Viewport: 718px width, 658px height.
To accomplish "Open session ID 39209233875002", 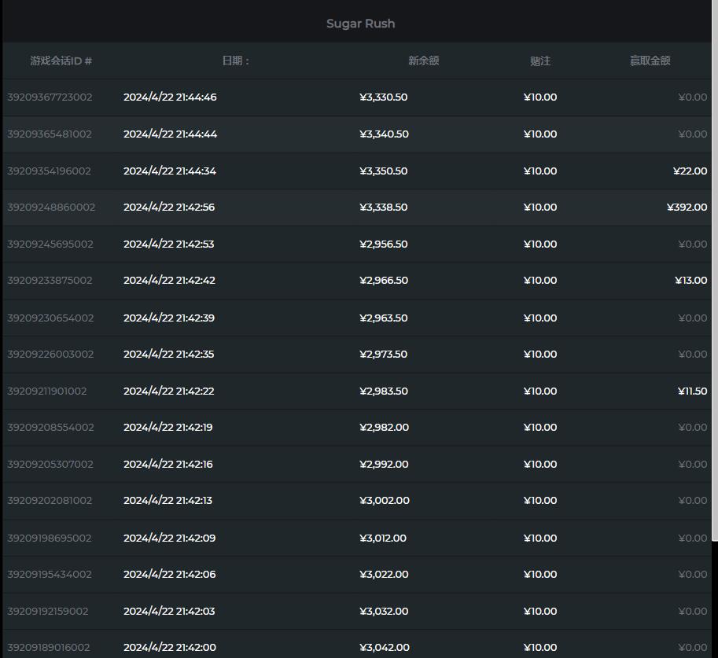I will [50, 281].
